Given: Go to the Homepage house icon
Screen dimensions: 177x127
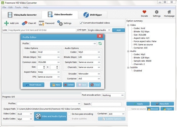Looking at the screenshot, I should pos(169,12).
